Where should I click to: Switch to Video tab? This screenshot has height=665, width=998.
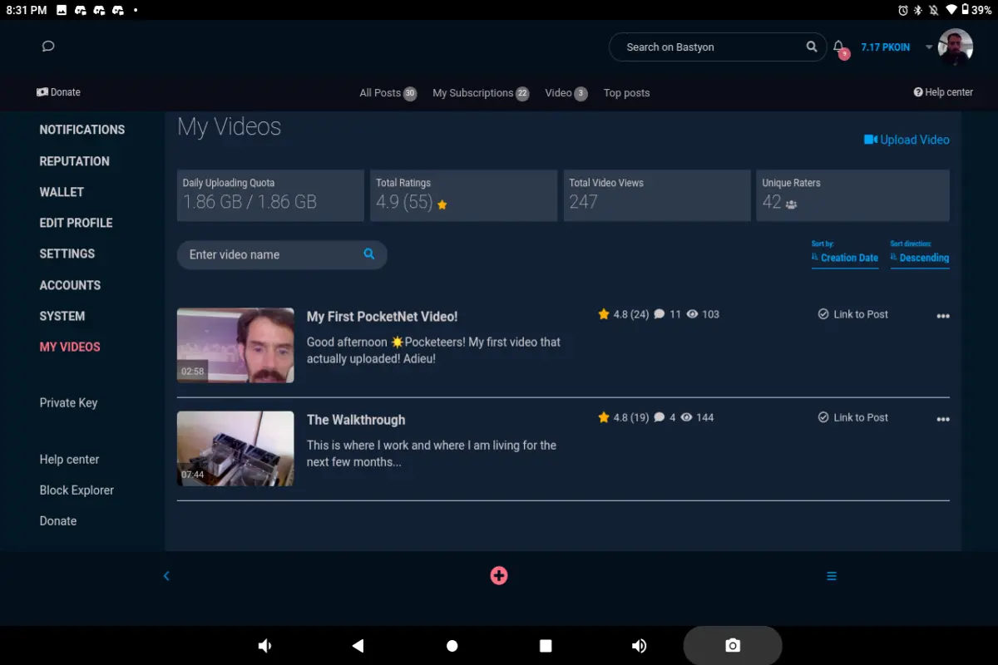tap(566, 93)
